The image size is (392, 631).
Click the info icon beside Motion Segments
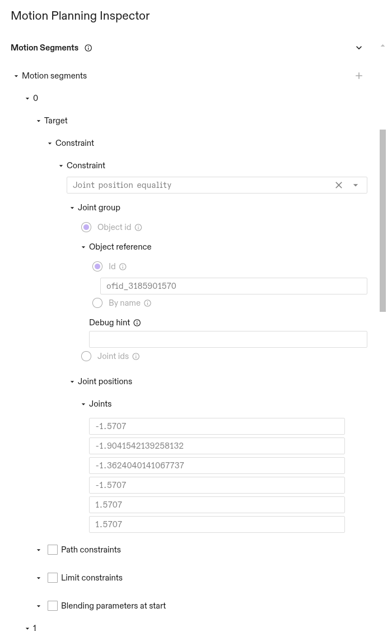click(88, 48)
